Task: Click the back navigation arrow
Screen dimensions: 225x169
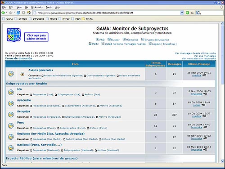Action: (3, 13)
